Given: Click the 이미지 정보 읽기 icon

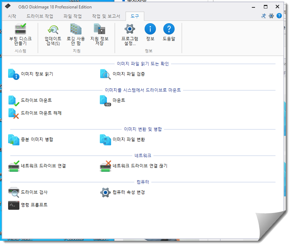Looking at the screenshot, I should tap(13, 74).
